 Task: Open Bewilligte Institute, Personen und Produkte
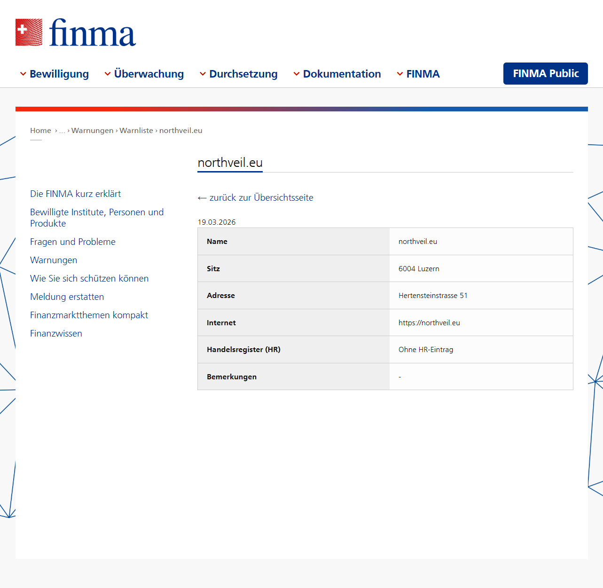tap(97, 218)
